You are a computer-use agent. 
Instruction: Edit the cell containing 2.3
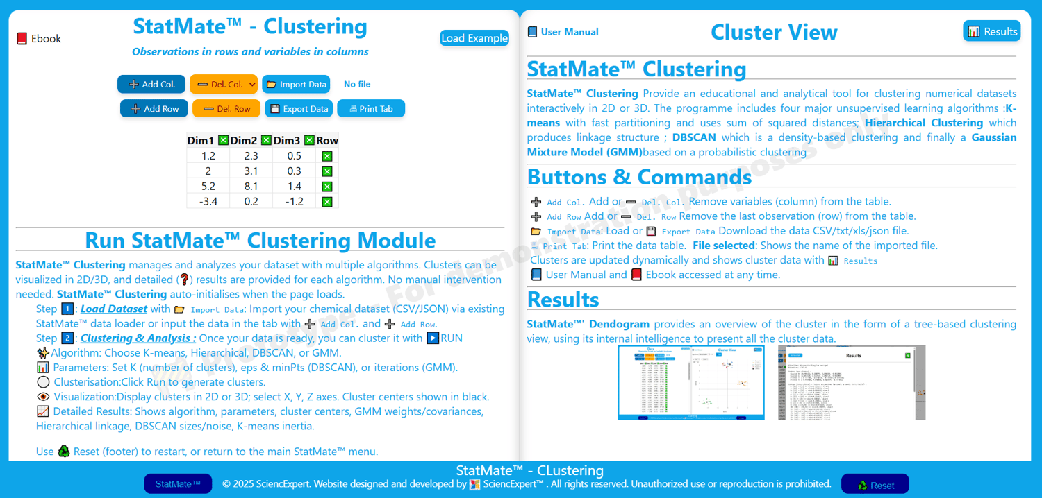(x=251, y=156)
